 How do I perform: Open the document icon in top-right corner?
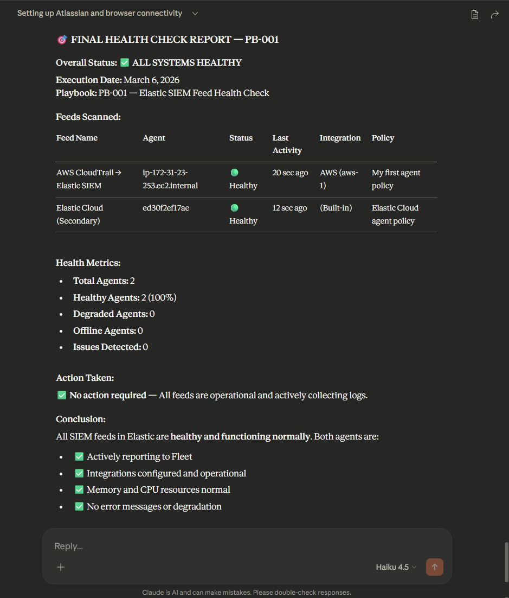[474, 15]
